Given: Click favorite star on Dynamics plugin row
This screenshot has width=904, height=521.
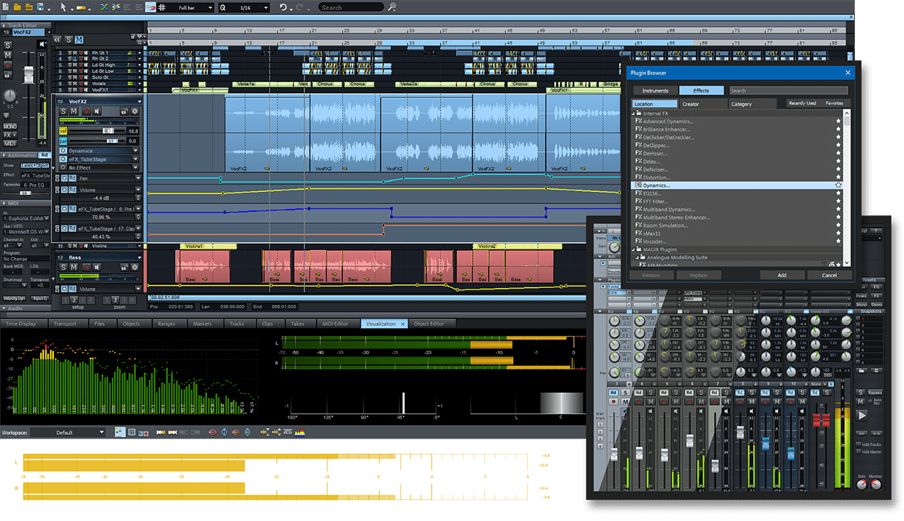Looking at the screenshot, I should (x=839, y=185).
